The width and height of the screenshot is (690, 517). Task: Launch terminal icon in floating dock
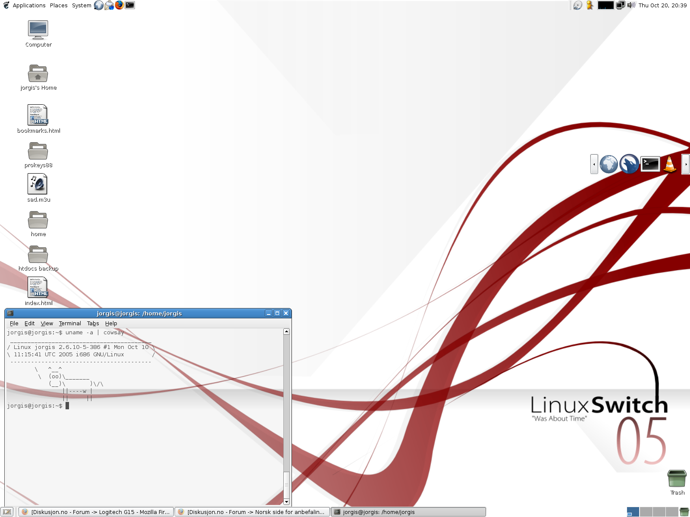(x=650, y=164)
